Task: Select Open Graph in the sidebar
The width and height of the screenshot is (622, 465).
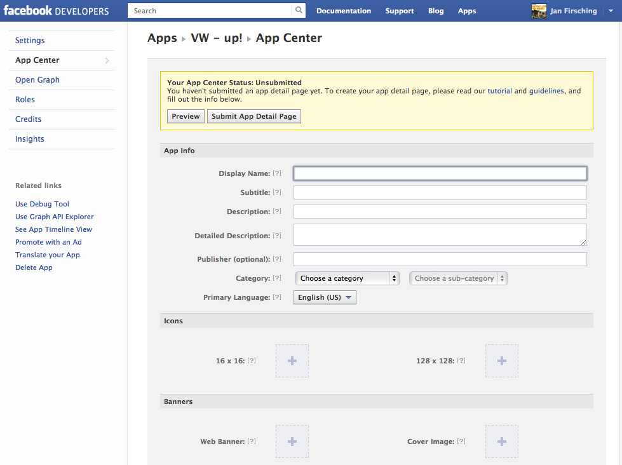Action: pos(62,80)
